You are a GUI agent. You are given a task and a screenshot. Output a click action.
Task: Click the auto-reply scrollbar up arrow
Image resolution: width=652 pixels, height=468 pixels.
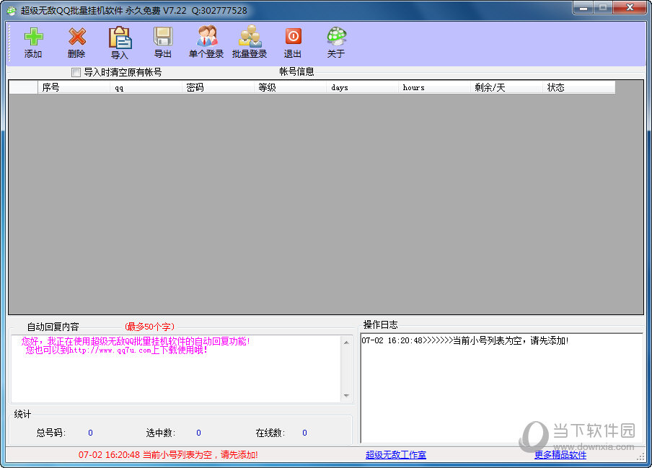tap(346, 342)
